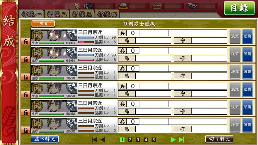Switch to 部隊四 tab
The height and width of the screenshot is (145, 258).
tap(107, 14)
